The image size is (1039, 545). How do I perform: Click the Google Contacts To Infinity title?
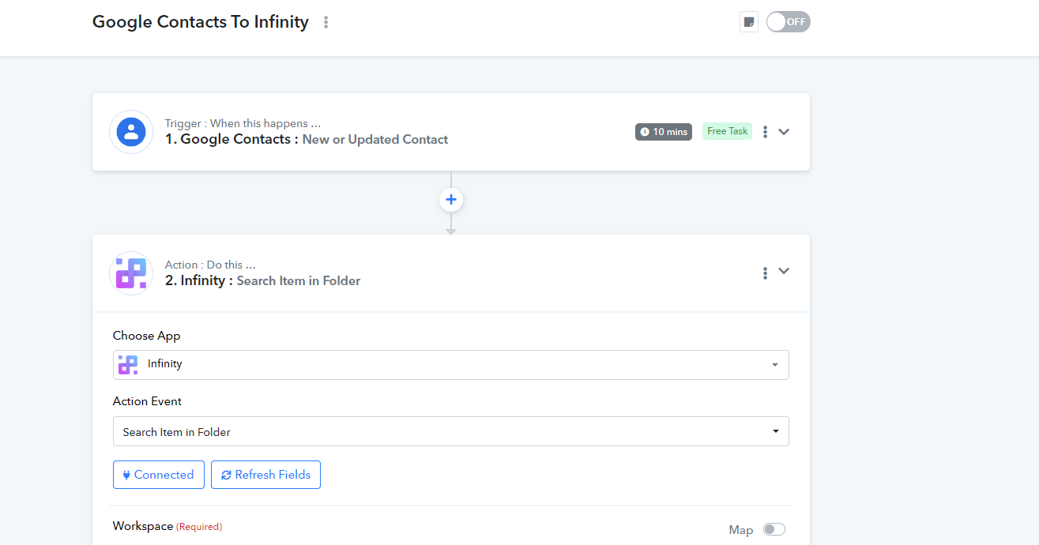coord(201,22)
